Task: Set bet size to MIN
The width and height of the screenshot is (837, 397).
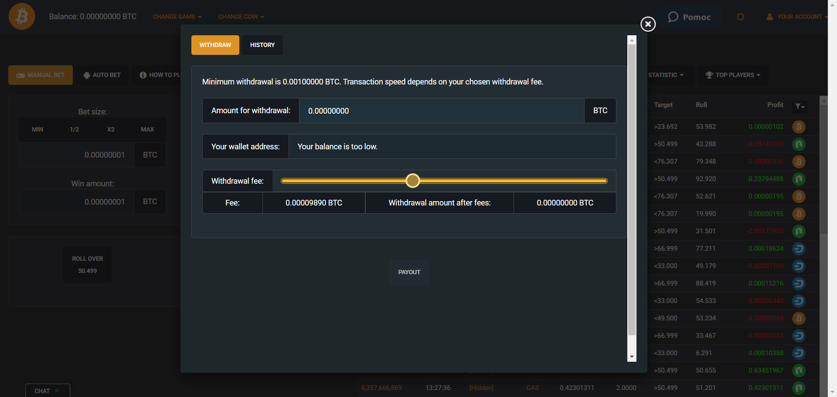Action: tap(37, 129)
